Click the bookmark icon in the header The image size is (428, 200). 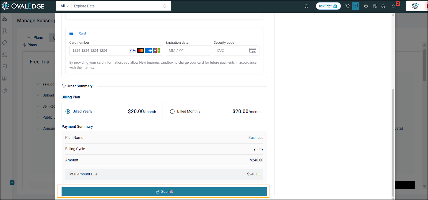[306, 6]
